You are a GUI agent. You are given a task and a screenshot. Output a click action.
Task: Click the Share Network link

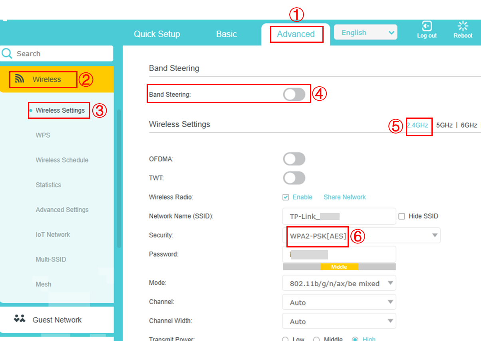pos(344,197)
